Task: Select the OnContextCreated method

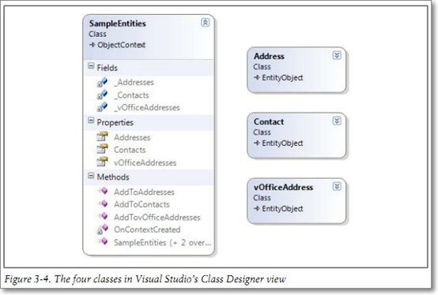Action: (147, 230)
